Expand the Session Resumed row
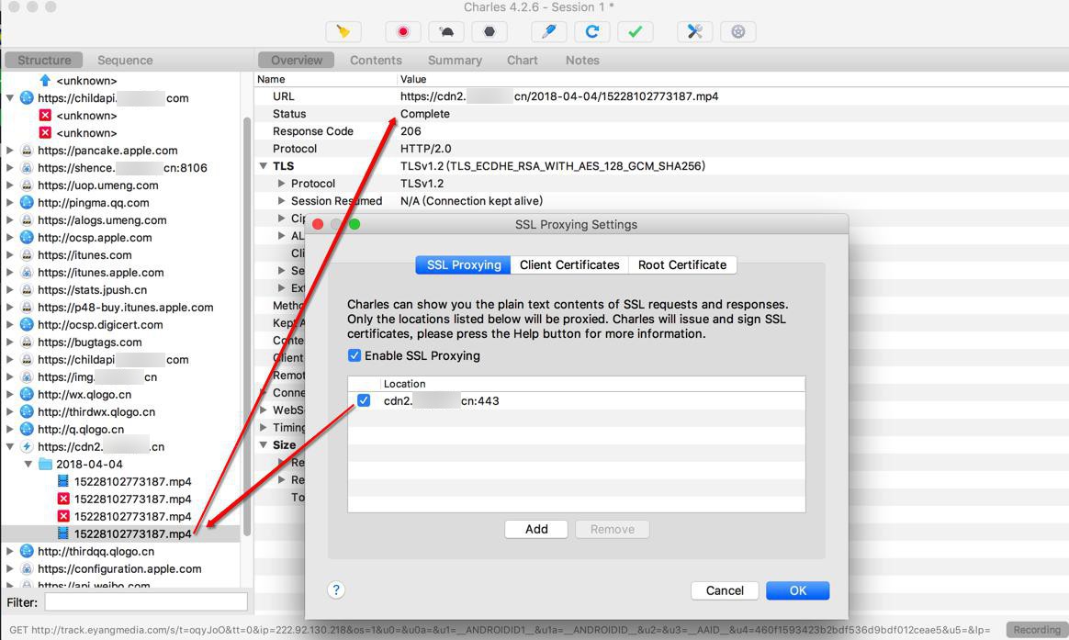The image size is (1069, 640). pos(281,201)
